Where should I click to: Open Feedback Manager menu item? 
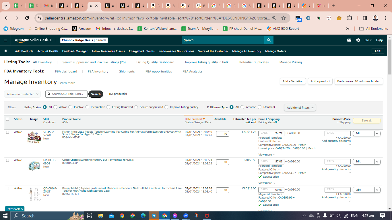(75, 51)
